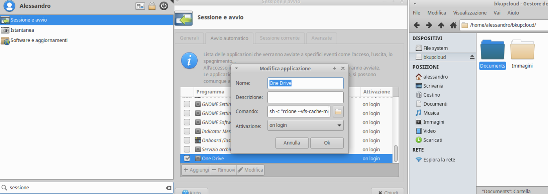Click the Attivazione column header
Image resolution: width=548 pixels, height=194 pixels.
coord(377,92)
